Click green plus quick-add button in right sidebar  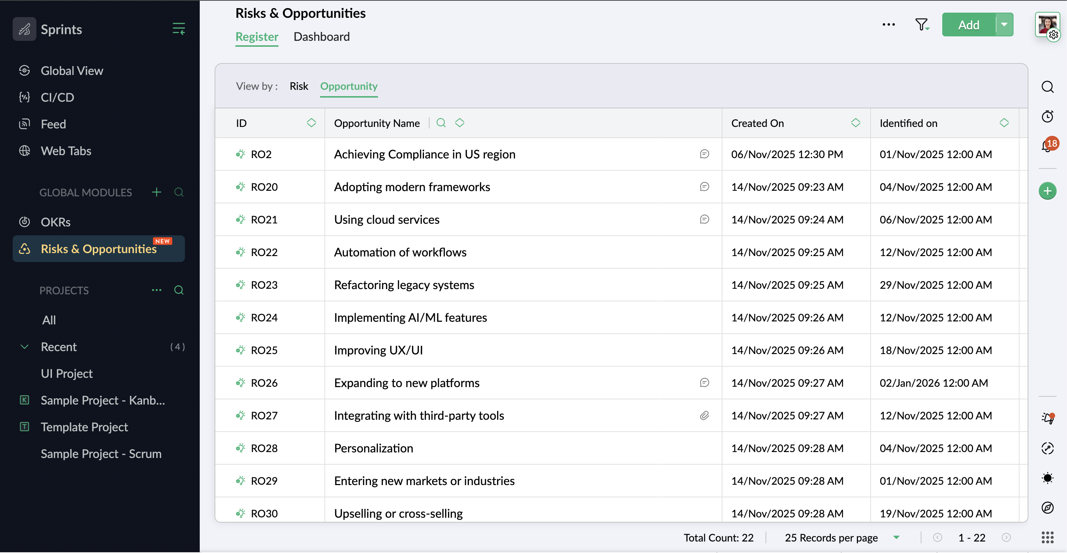[x=1048, y=191]
